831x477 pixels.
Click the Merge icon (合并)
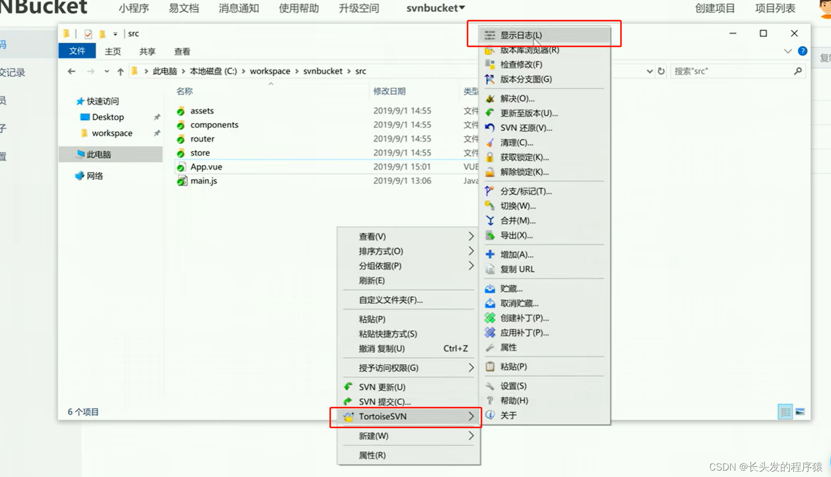[490, 221]
